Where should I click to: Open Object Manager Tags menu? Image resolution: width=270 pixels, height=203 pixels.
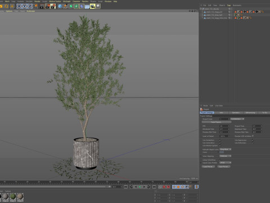coord(229,5)
